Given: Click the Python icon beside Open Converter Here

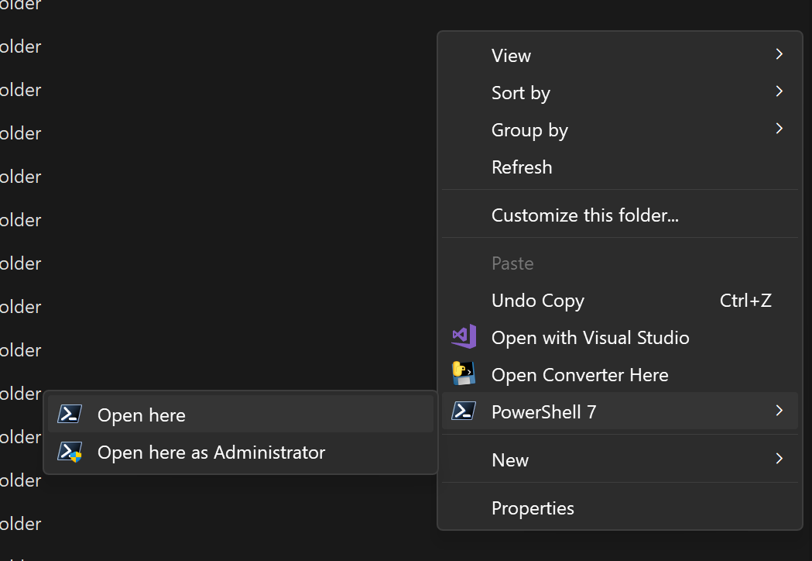Looking at the screenshot, I should coord(464,374).
